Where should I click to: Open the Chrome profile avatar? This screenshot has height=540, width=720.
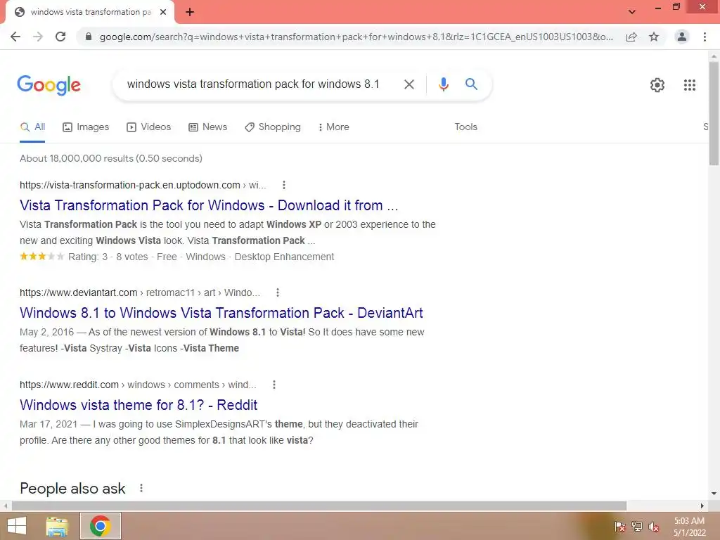click(682, 37)
